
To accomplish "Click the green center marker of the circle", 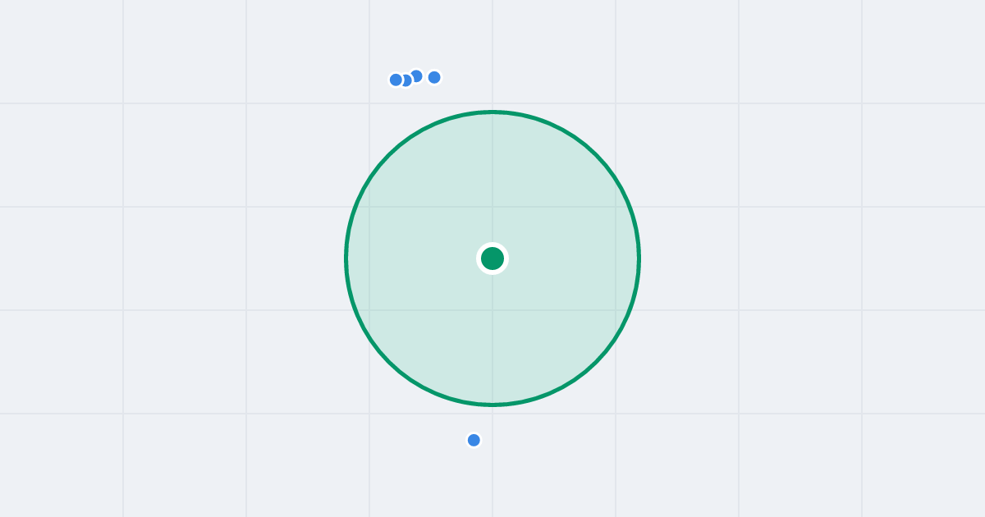I will pyautogui.click(x=492, y=258).
